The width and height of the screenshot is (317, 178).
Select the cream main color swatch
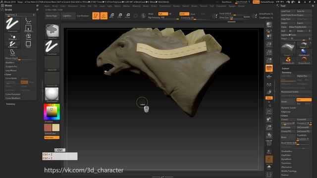(56, 128)
